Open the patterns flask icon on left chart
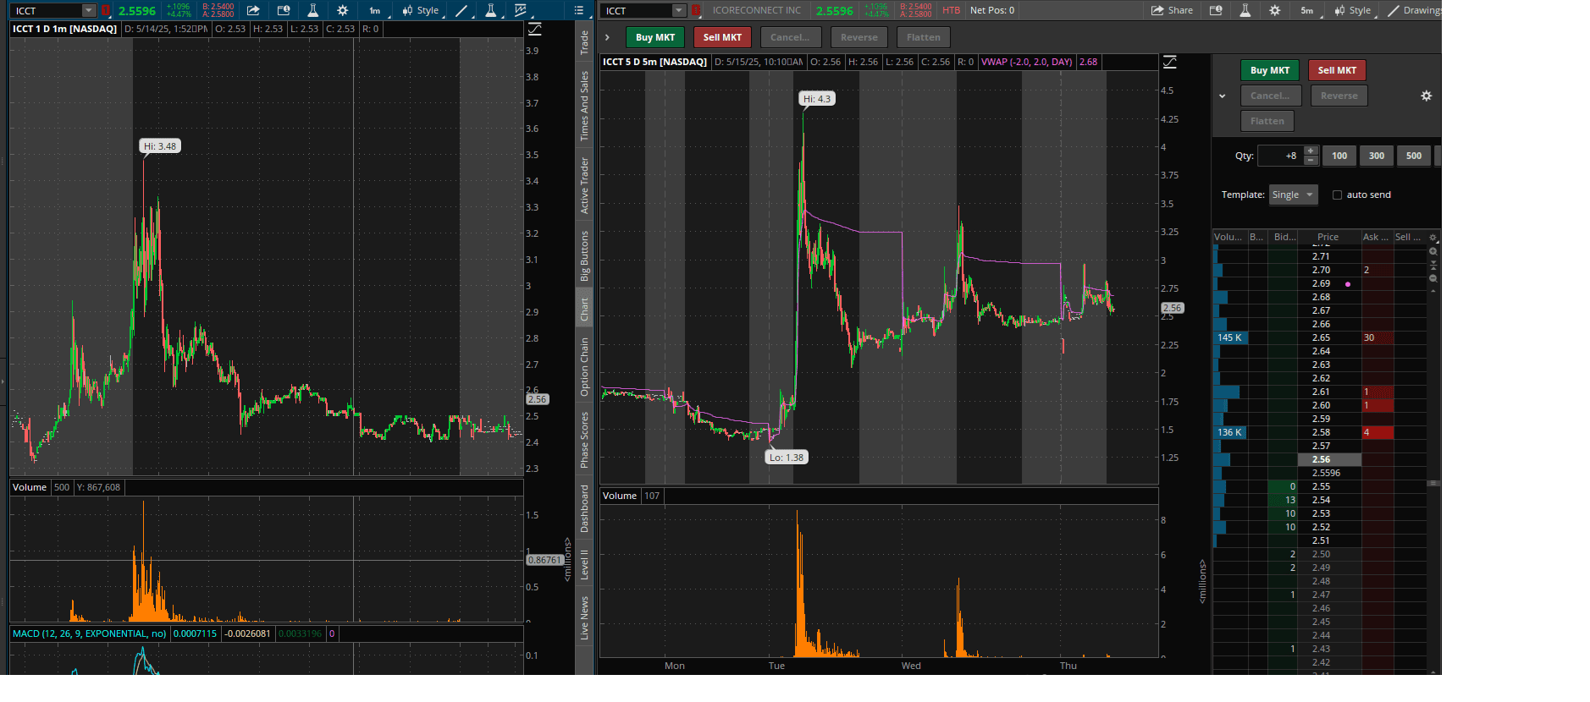This screenshot has height=702, width=1590. [490, 10]
